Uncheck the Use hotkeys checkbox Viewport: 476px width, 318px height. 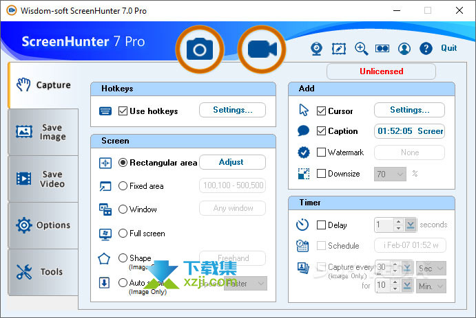point(123,111)
